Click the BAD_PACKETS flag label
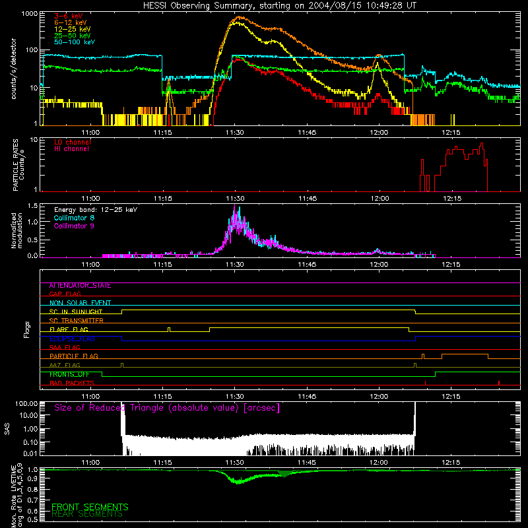 (72, 383)
